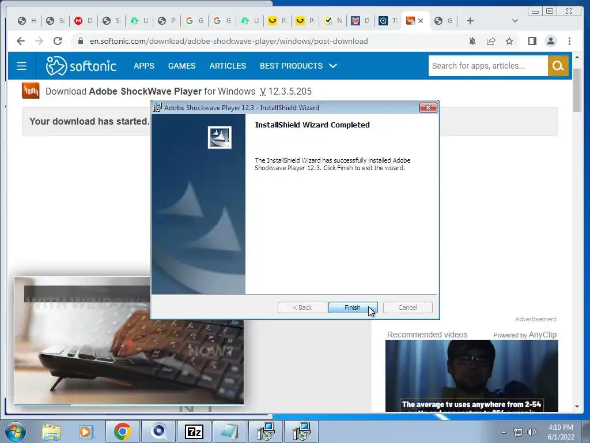Click the Softonic logo

click(81, 66)
